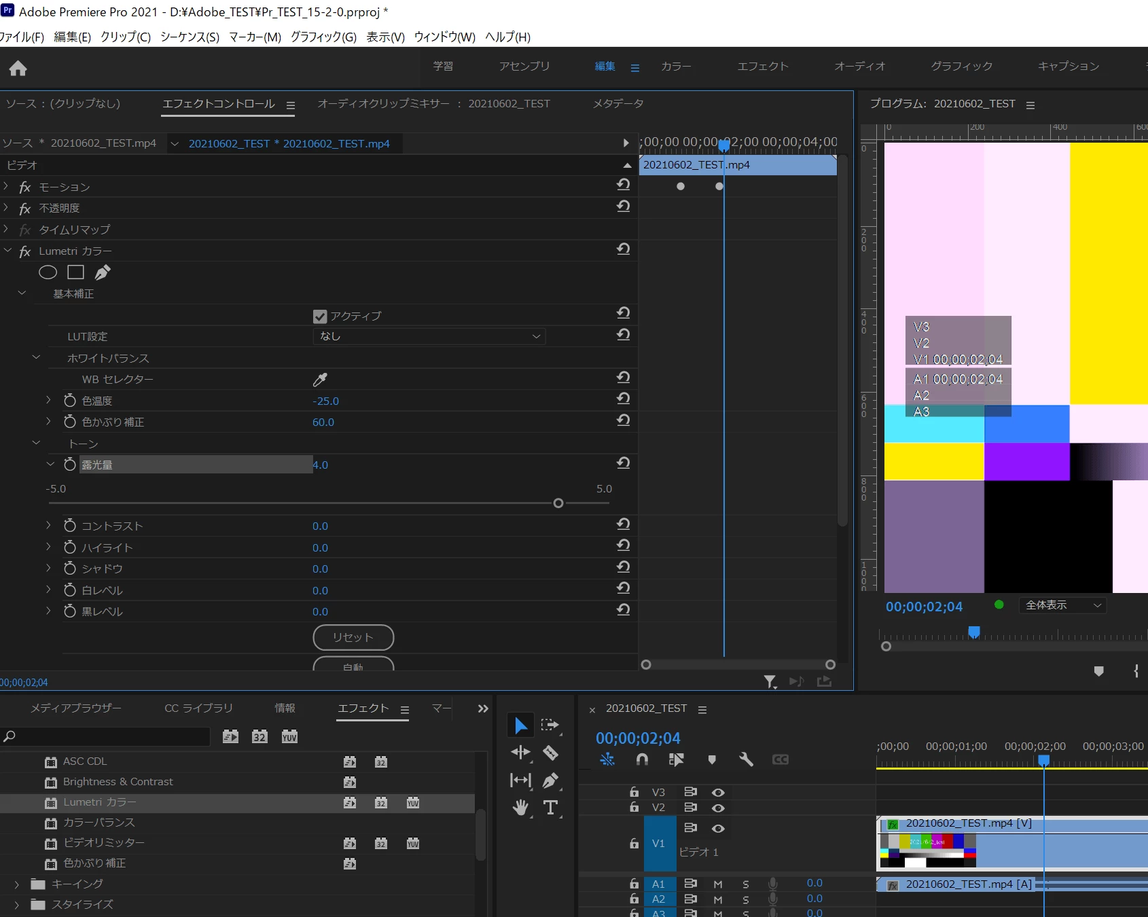Click the effects search field
This screenshot has height=917, width=1148.
105,736
